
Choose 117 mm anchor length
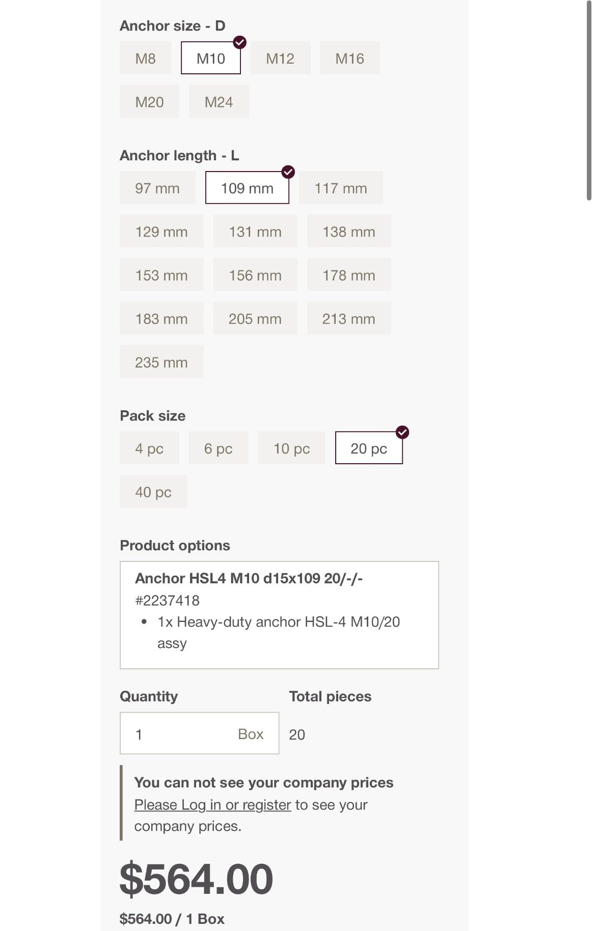340,188
